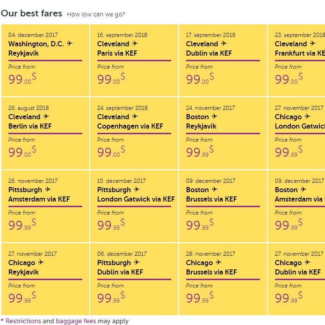Open the baggage fees link
Image resolution: width=325 pixels, height=325 pixels.
[x=76, y=321]
